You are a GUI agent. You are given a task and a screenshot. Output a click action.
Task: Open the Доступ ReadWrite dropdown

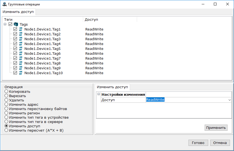coord(229,100)
